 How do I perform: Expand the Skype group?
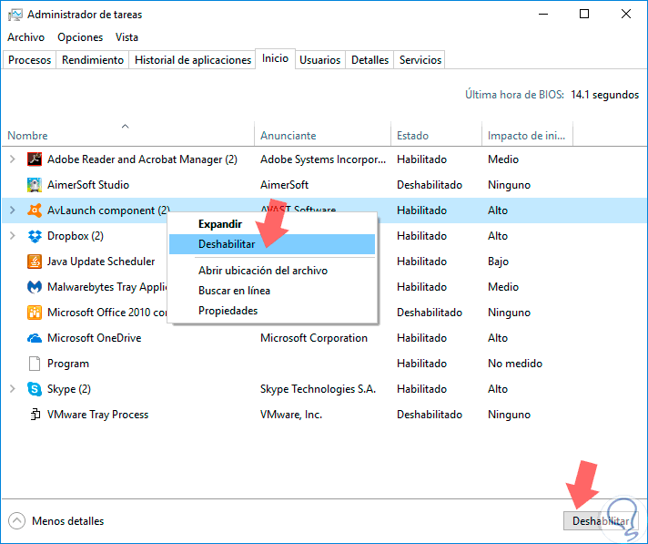pos(13,389)
